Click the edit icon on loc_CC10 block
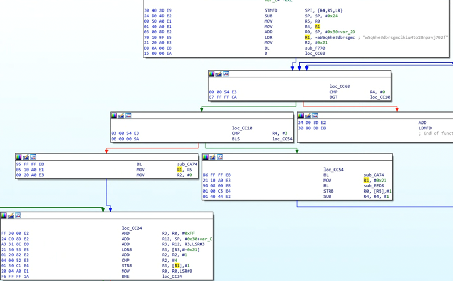Image resolution: width=453 pixels, height=281 pixels. pos(121,115)
